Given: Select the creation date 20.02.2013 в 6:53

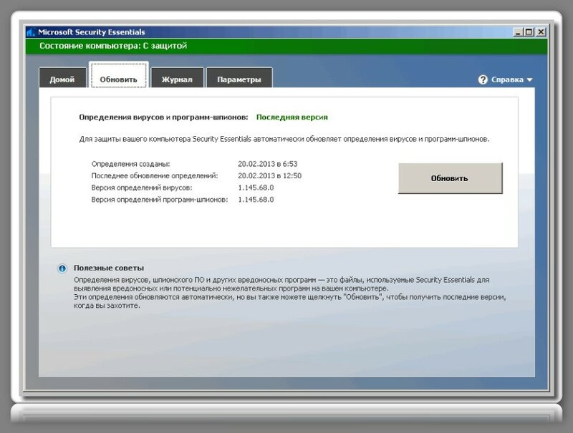Looking at the screenshot, I should (x=267, y=164).
